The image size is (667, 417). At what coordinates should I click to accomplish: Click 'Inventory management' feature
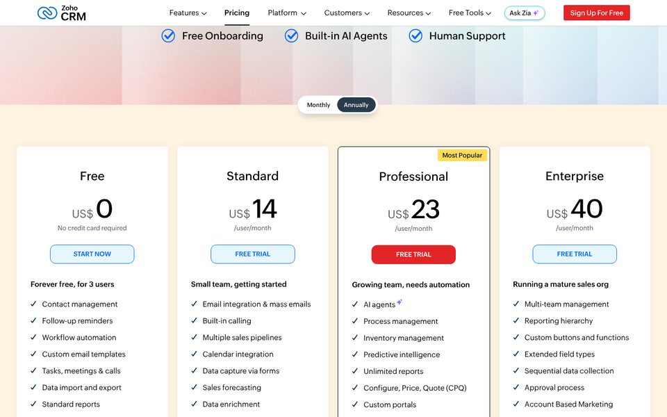[x=404, y=338]
